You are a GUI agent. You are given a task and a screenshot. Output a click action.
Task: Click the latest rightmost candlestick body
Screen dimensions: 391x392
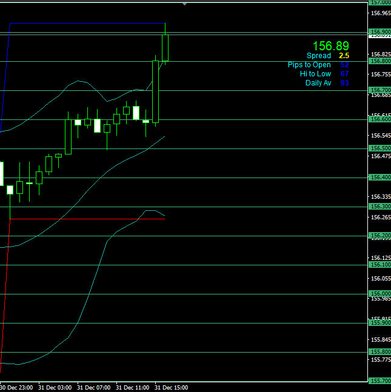pos(165,48)
